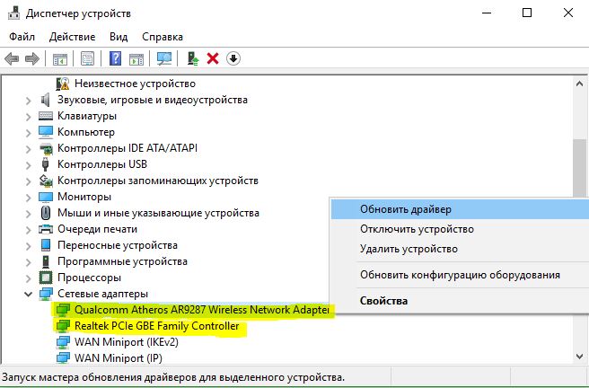Expand Звуковые, игровые и видеоустройства
The image size is (589, 388).
pos(28,101)
